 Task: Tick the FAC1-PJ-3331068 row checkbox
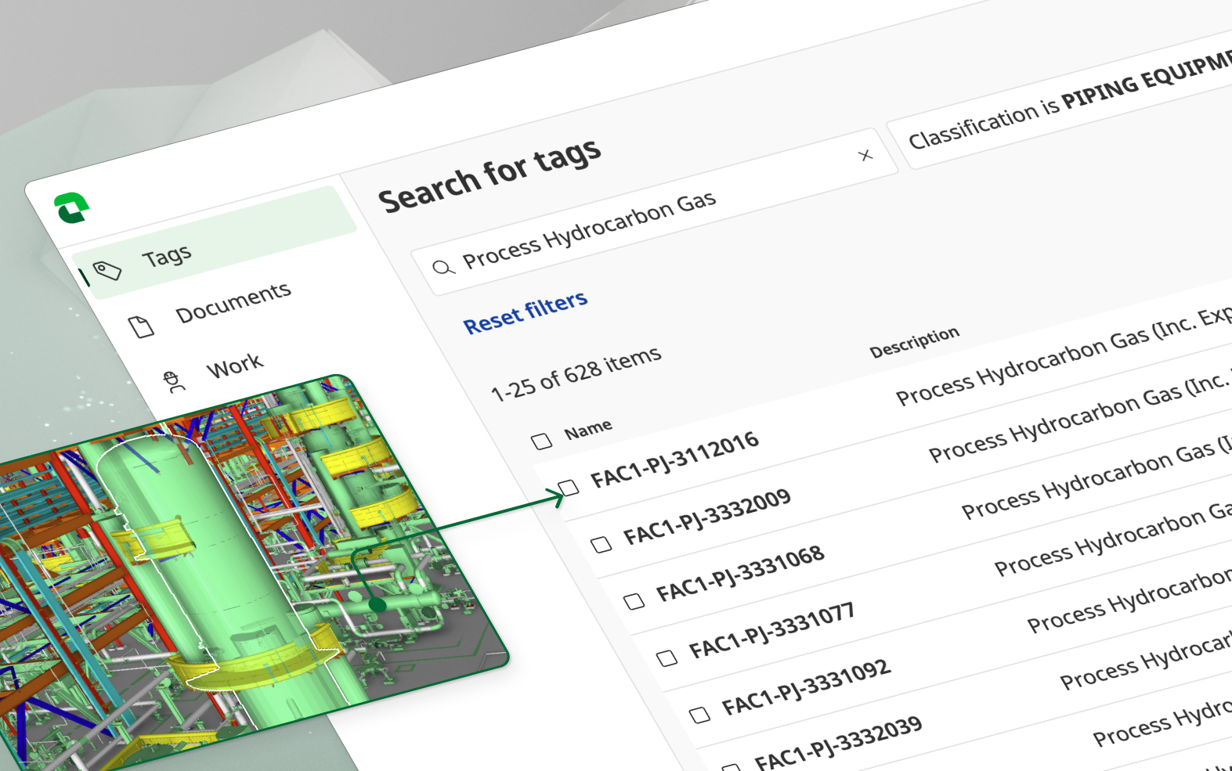(634, 601)
